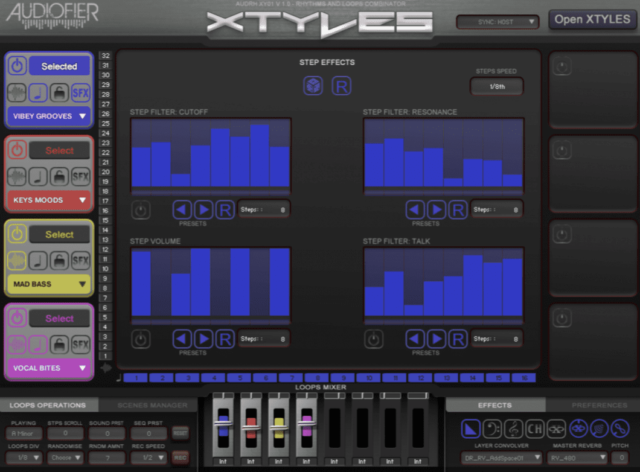The height and width of the screenshot is (472, 640).
Task: Open the MAD BASS preset dropdown
Action: pyautogui.click(x=49, y=284)
